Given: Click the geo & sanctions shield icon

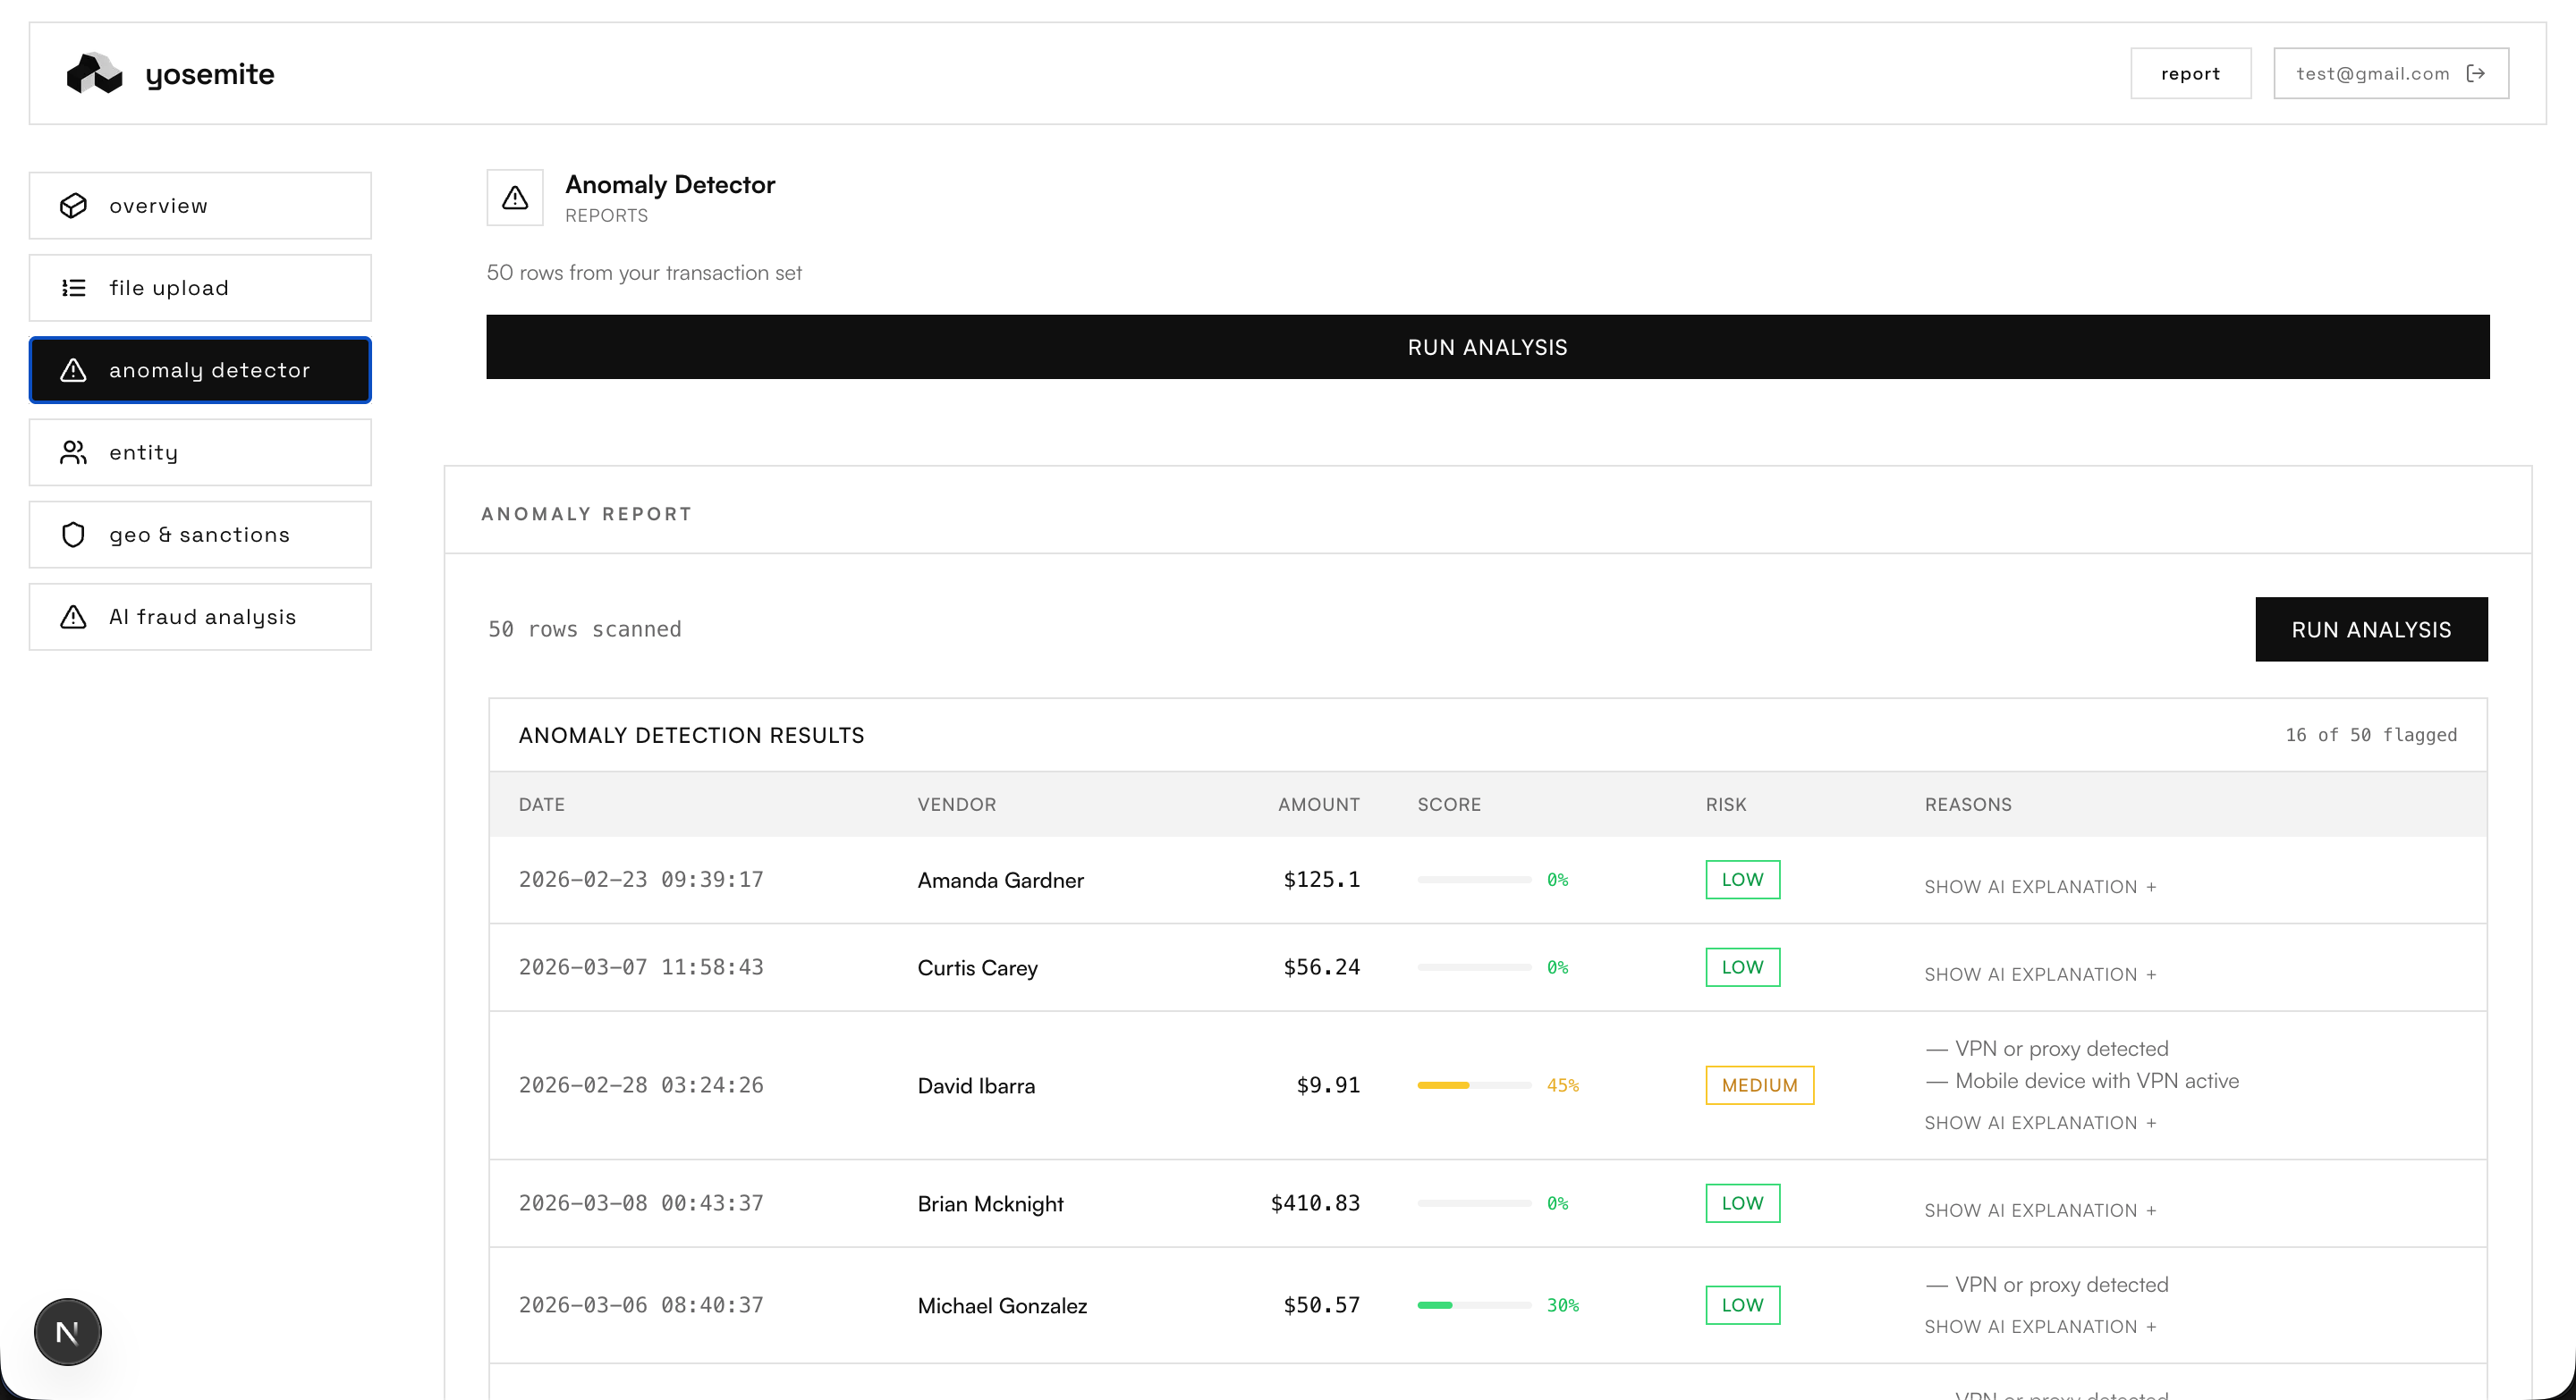Looking at the screenshot, I should [73, 535].
